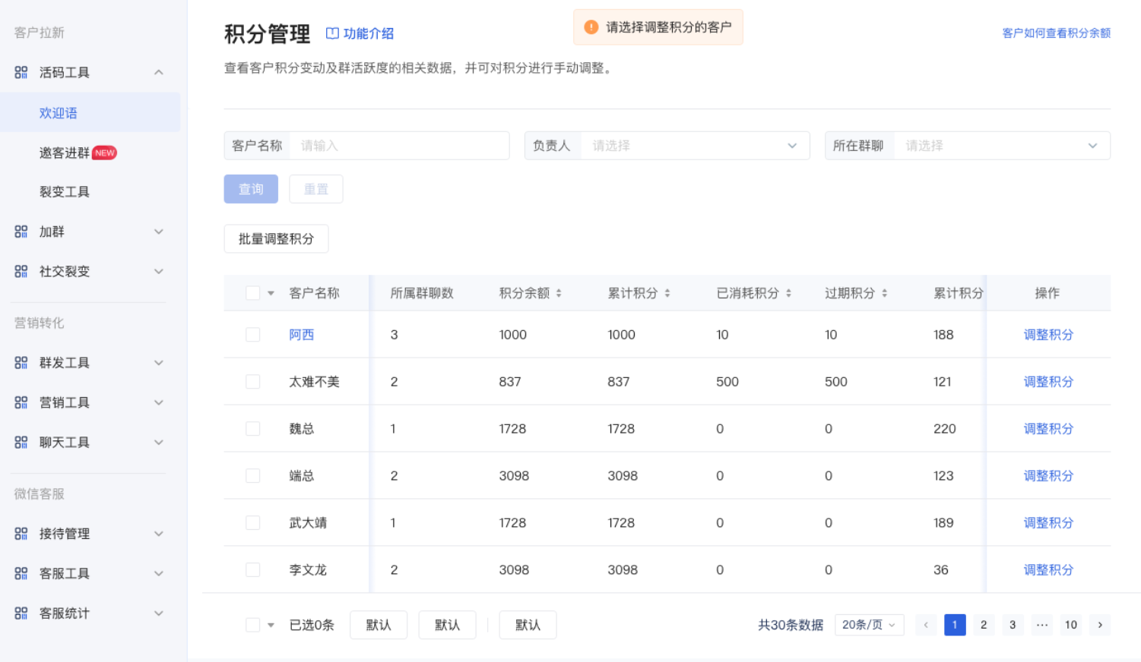The height and width of the screenshot is (662, 1141).
Task: Click the 活码工具 sidebar grid icon
Action: pyautogui.click(x=21, y=72)
